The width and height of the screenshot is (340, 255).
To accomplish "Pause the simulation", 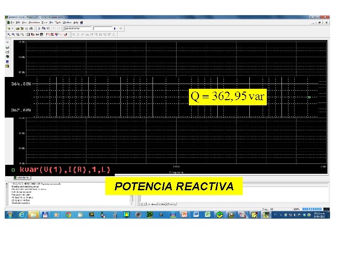I will [120, 28].
